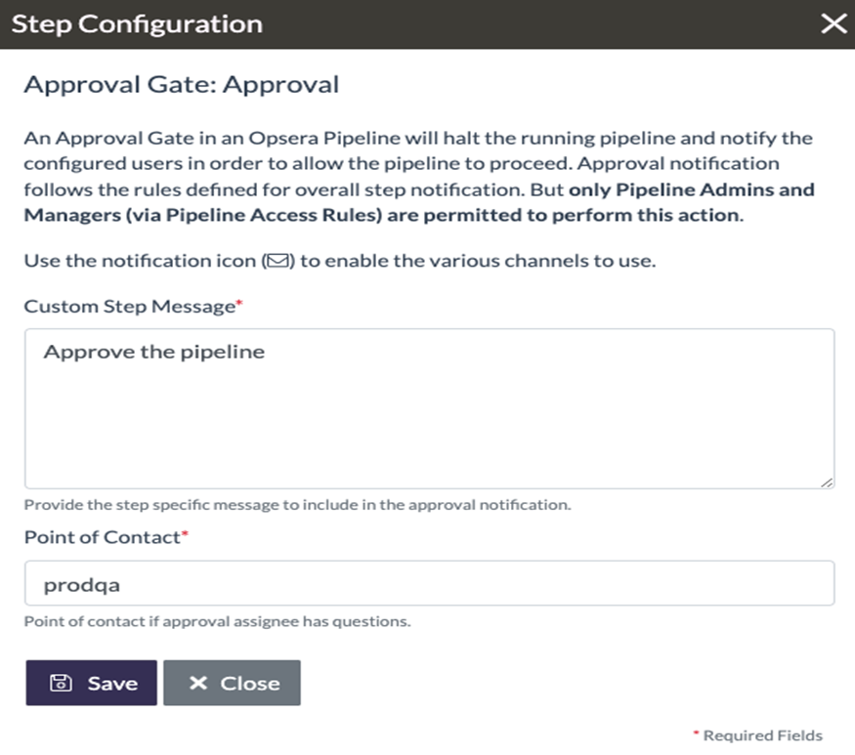The height and width of the screenshot is (755, 855).
Task: Click the floppy disk icon on Save
Action: pyautogui.click(x=61, y=683)
